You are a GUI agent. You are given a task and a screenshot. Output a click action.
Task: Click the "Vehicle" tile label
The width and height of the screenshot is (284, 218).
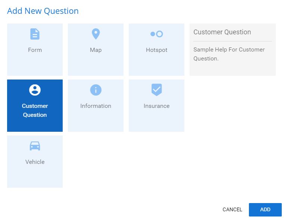tap(35, 162)
